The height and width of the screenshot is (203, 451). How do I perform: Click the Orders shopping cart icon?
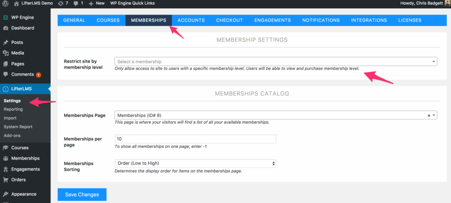(5, 180)
